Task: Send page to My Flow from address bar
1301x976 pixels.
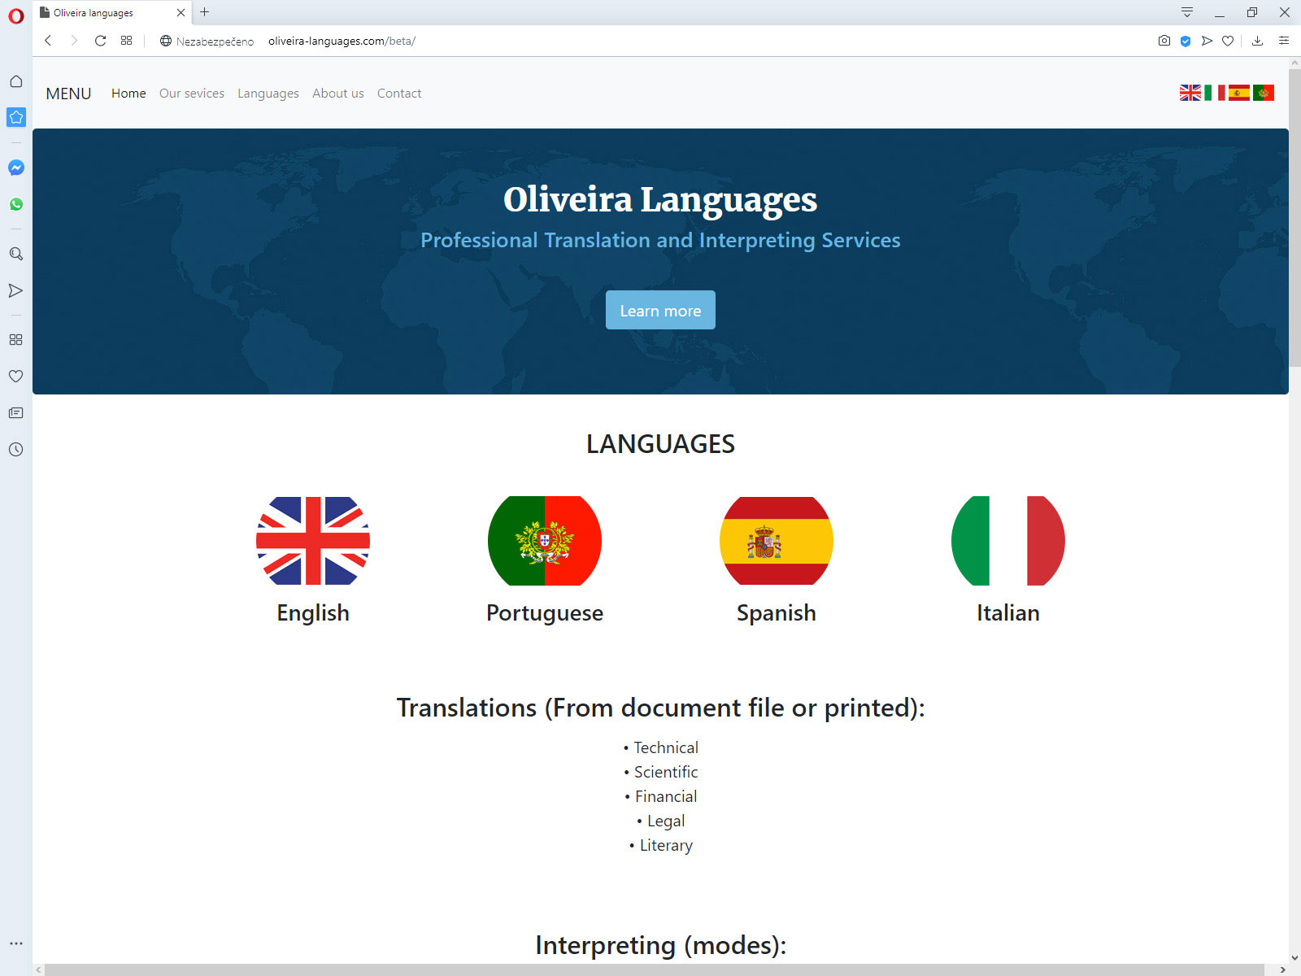Action: pyautogui.click(x=1207, y=41)
